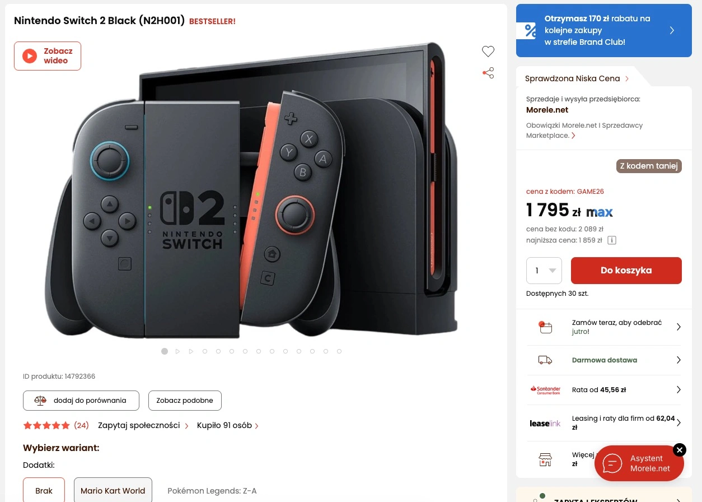Add product to wishlist with heart icon
The width and height of the screenshot is (702, 502).
point(488,52)
